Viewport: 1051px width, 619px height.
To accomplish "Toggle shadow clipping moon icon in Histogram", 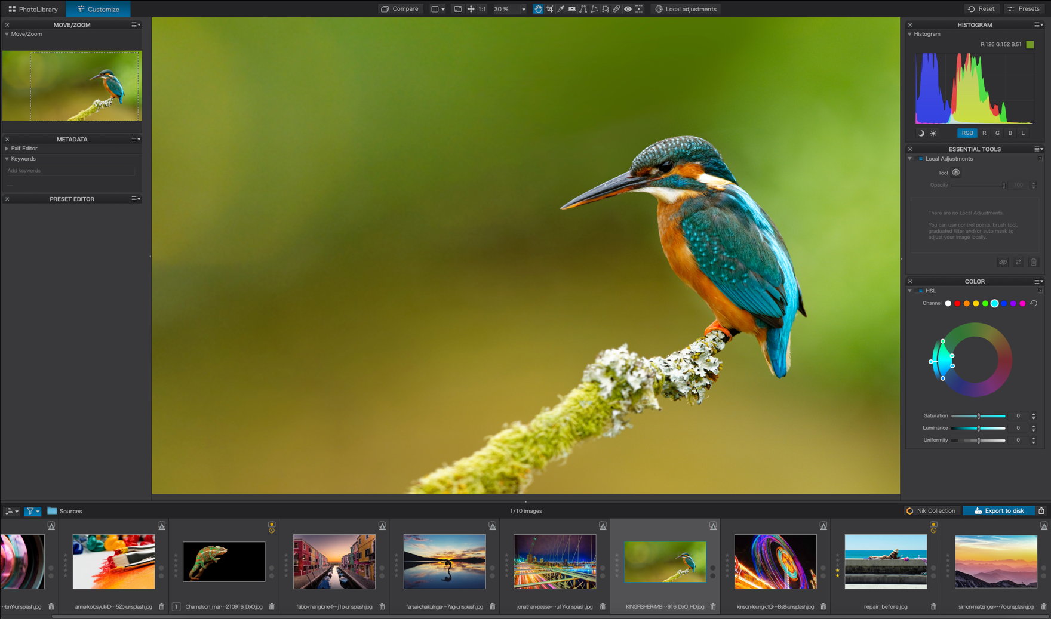I will point(921,133).
